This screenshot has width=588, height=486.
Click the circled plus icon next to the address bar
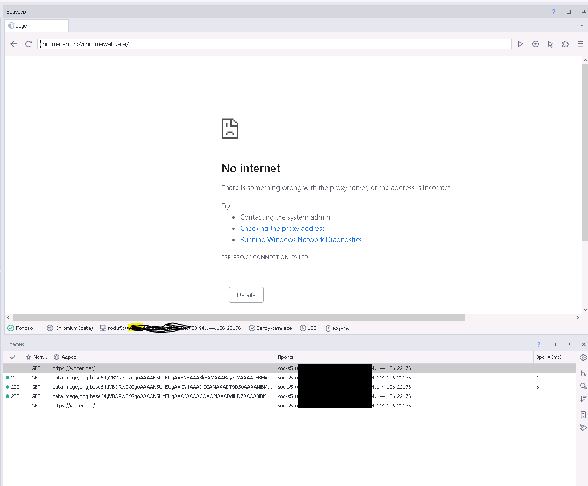(x=536, y=44)
